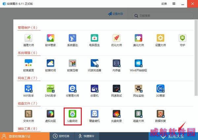Select 网络工具 ( 7 ) category header

coord(27,78)
